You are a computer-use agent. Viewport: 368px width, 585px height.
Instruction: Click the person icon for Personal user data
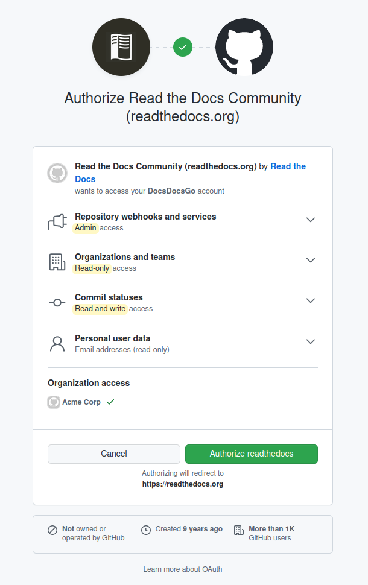click(57, 344)
